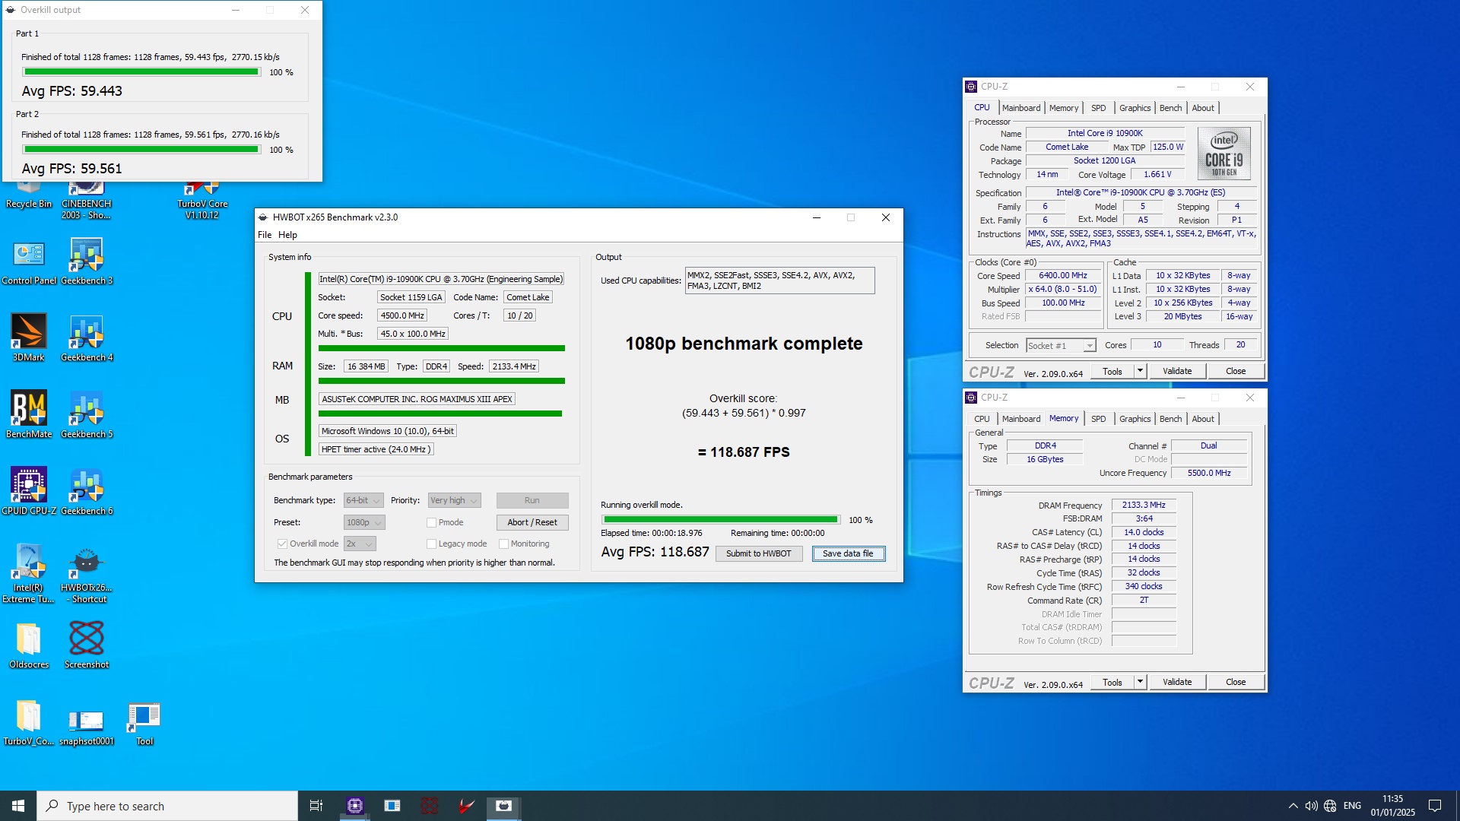Screen dimensions: 1460x821
Task: Open the Tool desktop shortcut
Action: point(144,722)
